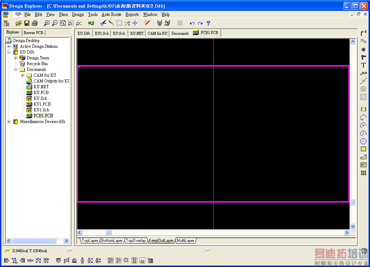The width and height of the screenshot is (370, 267).
Task: Deselect all objects
Action: [x=127, y=23]
